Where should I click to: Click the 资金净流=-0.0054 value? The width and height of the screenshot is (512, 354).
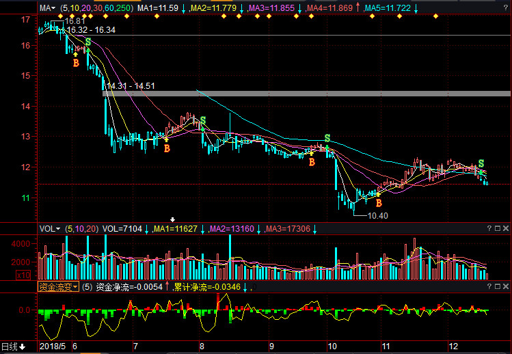(x=129, y=287)
